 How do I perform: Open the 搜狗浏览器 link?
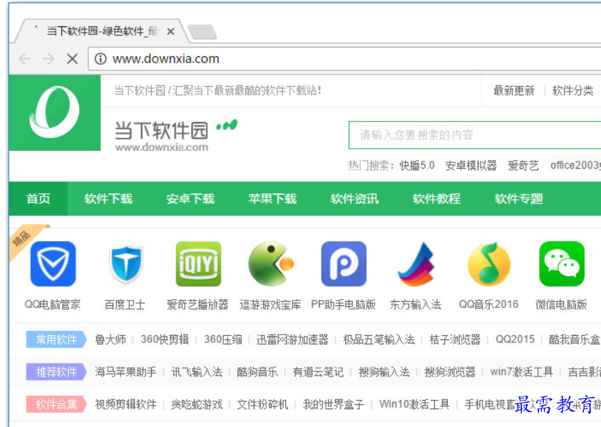pos(450,372)
